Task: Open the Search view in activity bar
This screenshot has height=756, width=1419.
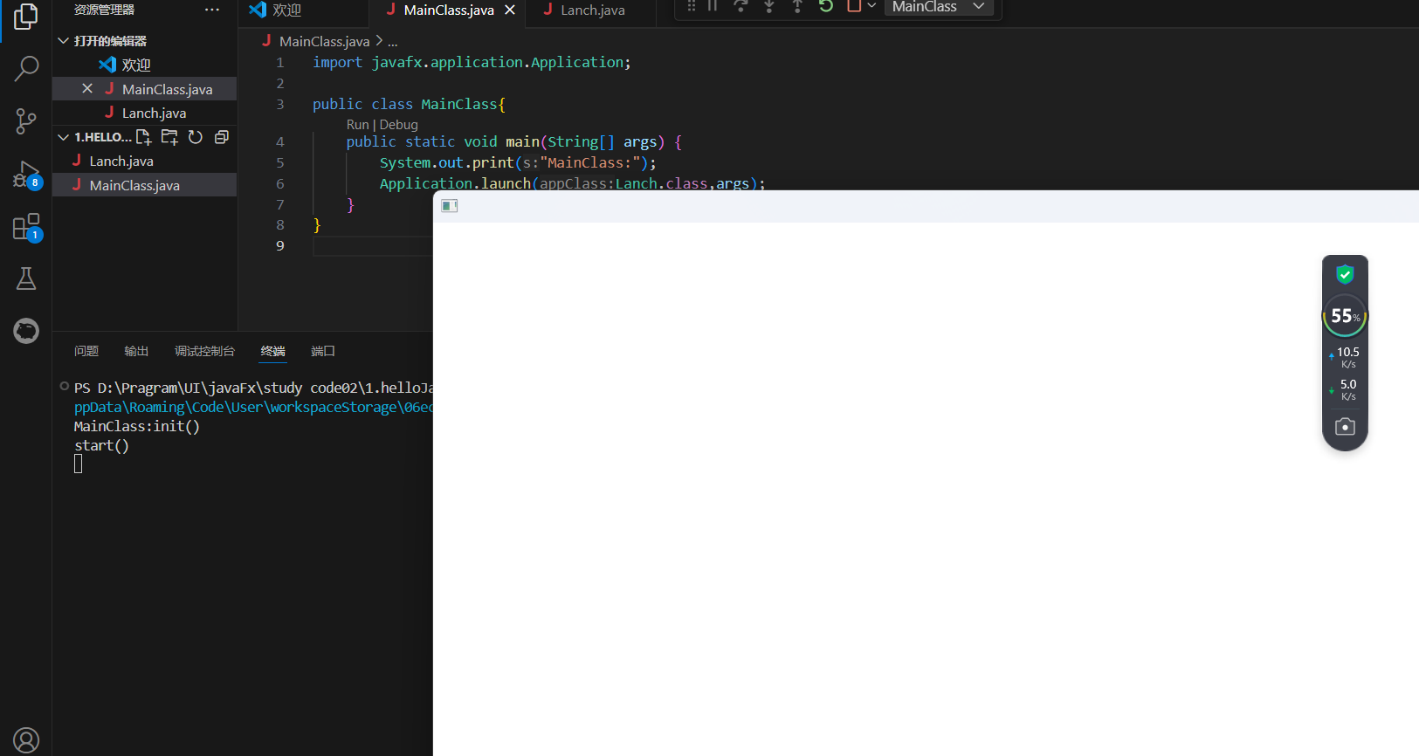Action: (x=26, y=68)
